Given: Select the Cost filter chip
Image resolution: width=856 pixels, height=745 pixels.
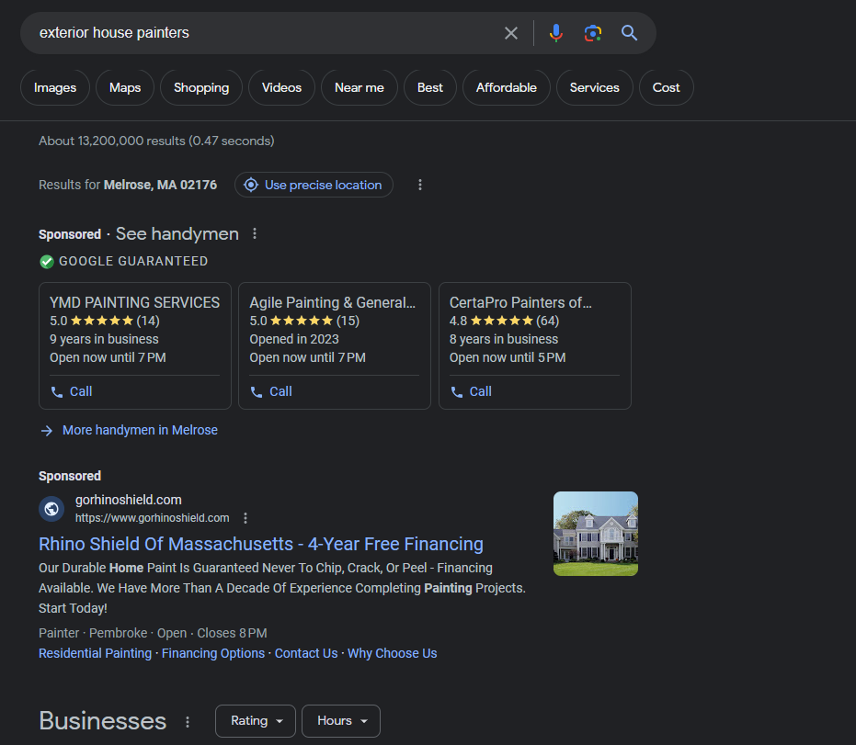Looking at the screenshot, I should (x=667, y=87).
